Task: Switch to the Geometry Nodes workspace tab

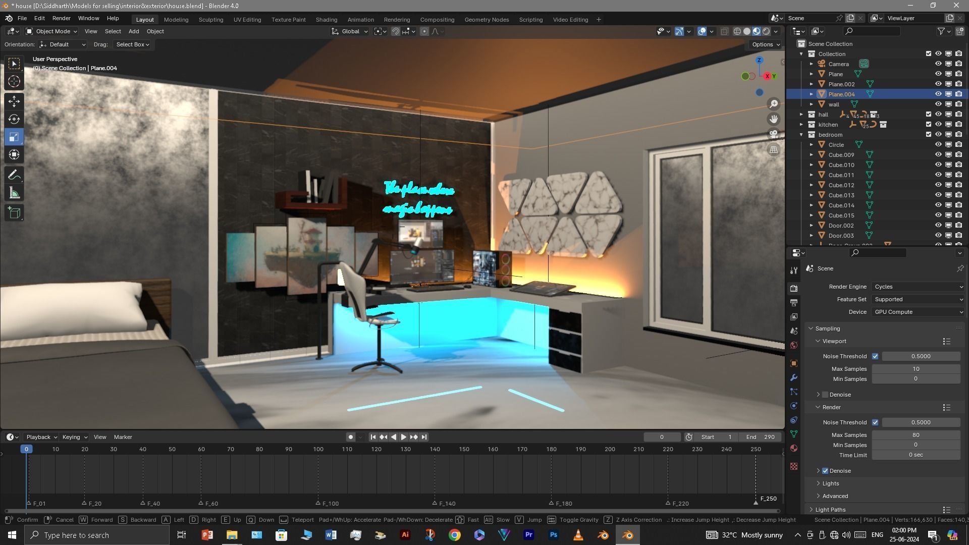Action: click(x=487, y=20)
